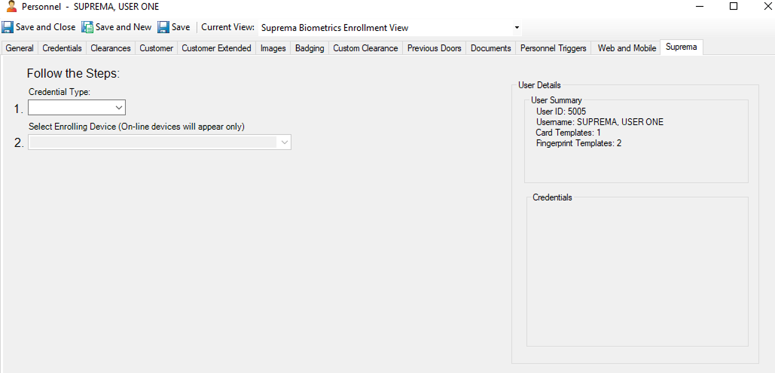
Task: Switch to the General tab
Action: coord(20,48)
